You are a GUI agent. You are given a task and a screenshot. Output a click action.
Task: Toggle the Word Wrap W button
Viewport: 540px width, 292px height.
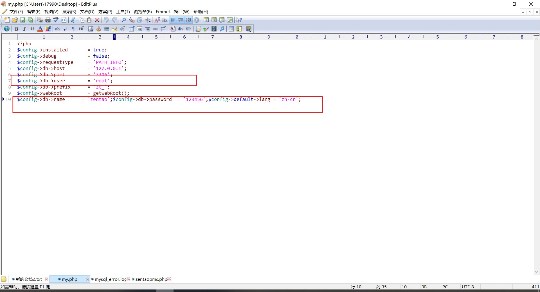click(x=173, y=20)
